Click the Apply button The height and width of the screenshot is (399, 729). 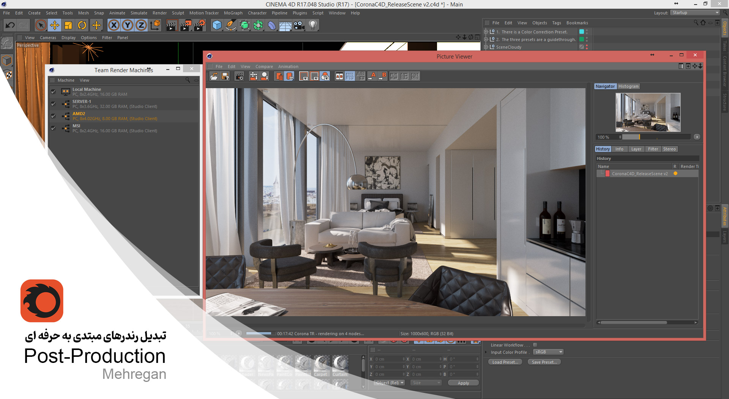(x=463, y=383)
